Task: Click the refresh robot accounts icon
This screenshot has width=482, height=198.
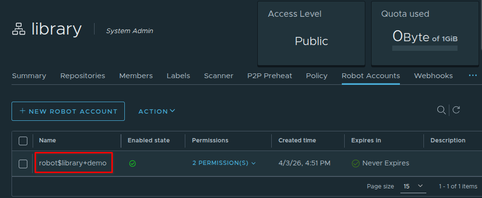Action: 456,110
